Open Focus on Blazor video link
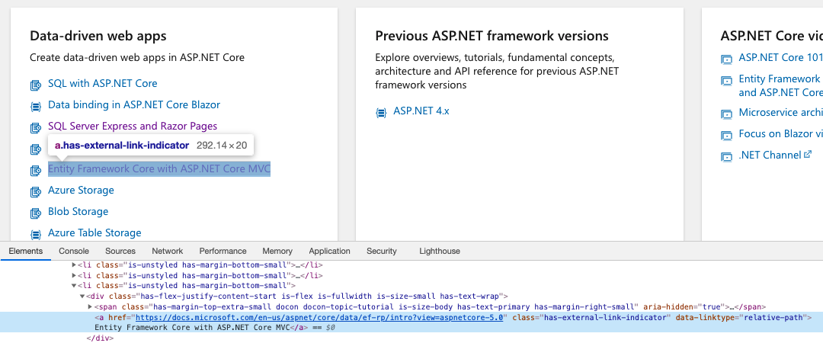 pyautogui.click(x=780, y=133)
